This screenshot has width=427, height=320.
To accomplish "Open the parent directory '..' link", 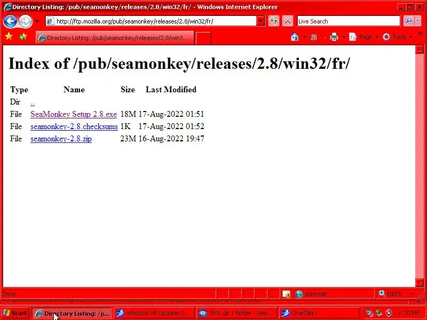I will (33, 102).
